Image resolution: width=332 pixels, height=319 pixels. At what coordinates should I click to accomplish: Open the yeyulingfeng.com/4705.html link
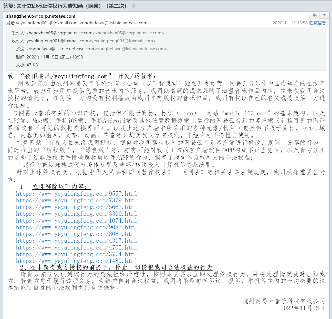(x=77, y=248)
